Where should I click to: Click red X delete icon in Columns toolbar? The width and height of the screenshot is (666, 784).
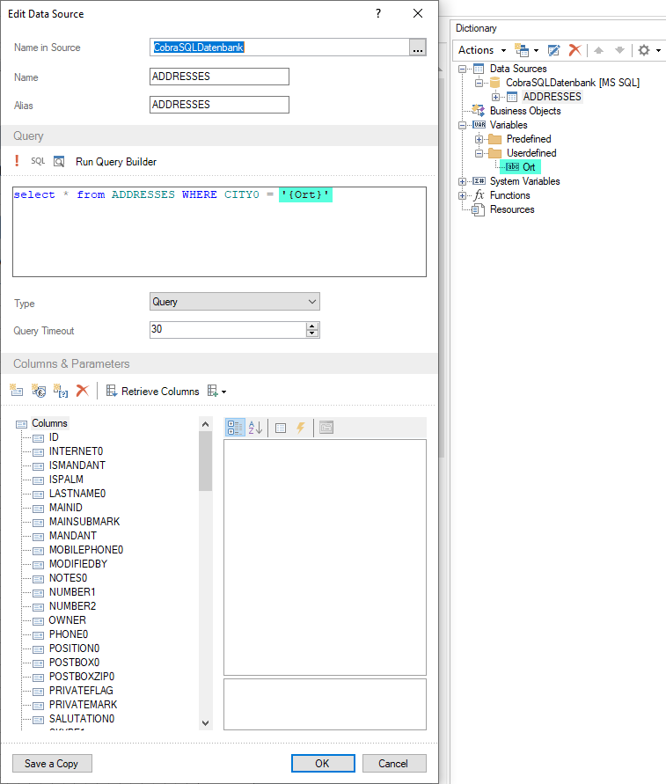point(83,391)
